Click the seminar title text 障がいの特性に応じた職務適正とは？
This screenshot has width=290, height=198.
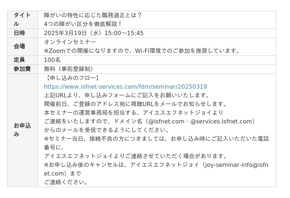click(93, 15)
